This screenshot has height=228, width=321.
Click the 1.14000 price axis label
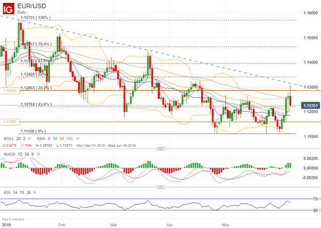pyautogui.click(x=311, y=62)
